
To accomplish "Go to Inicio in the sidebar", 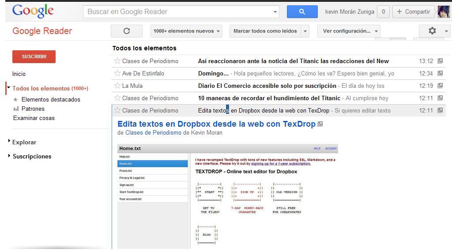I will point(19,74).
